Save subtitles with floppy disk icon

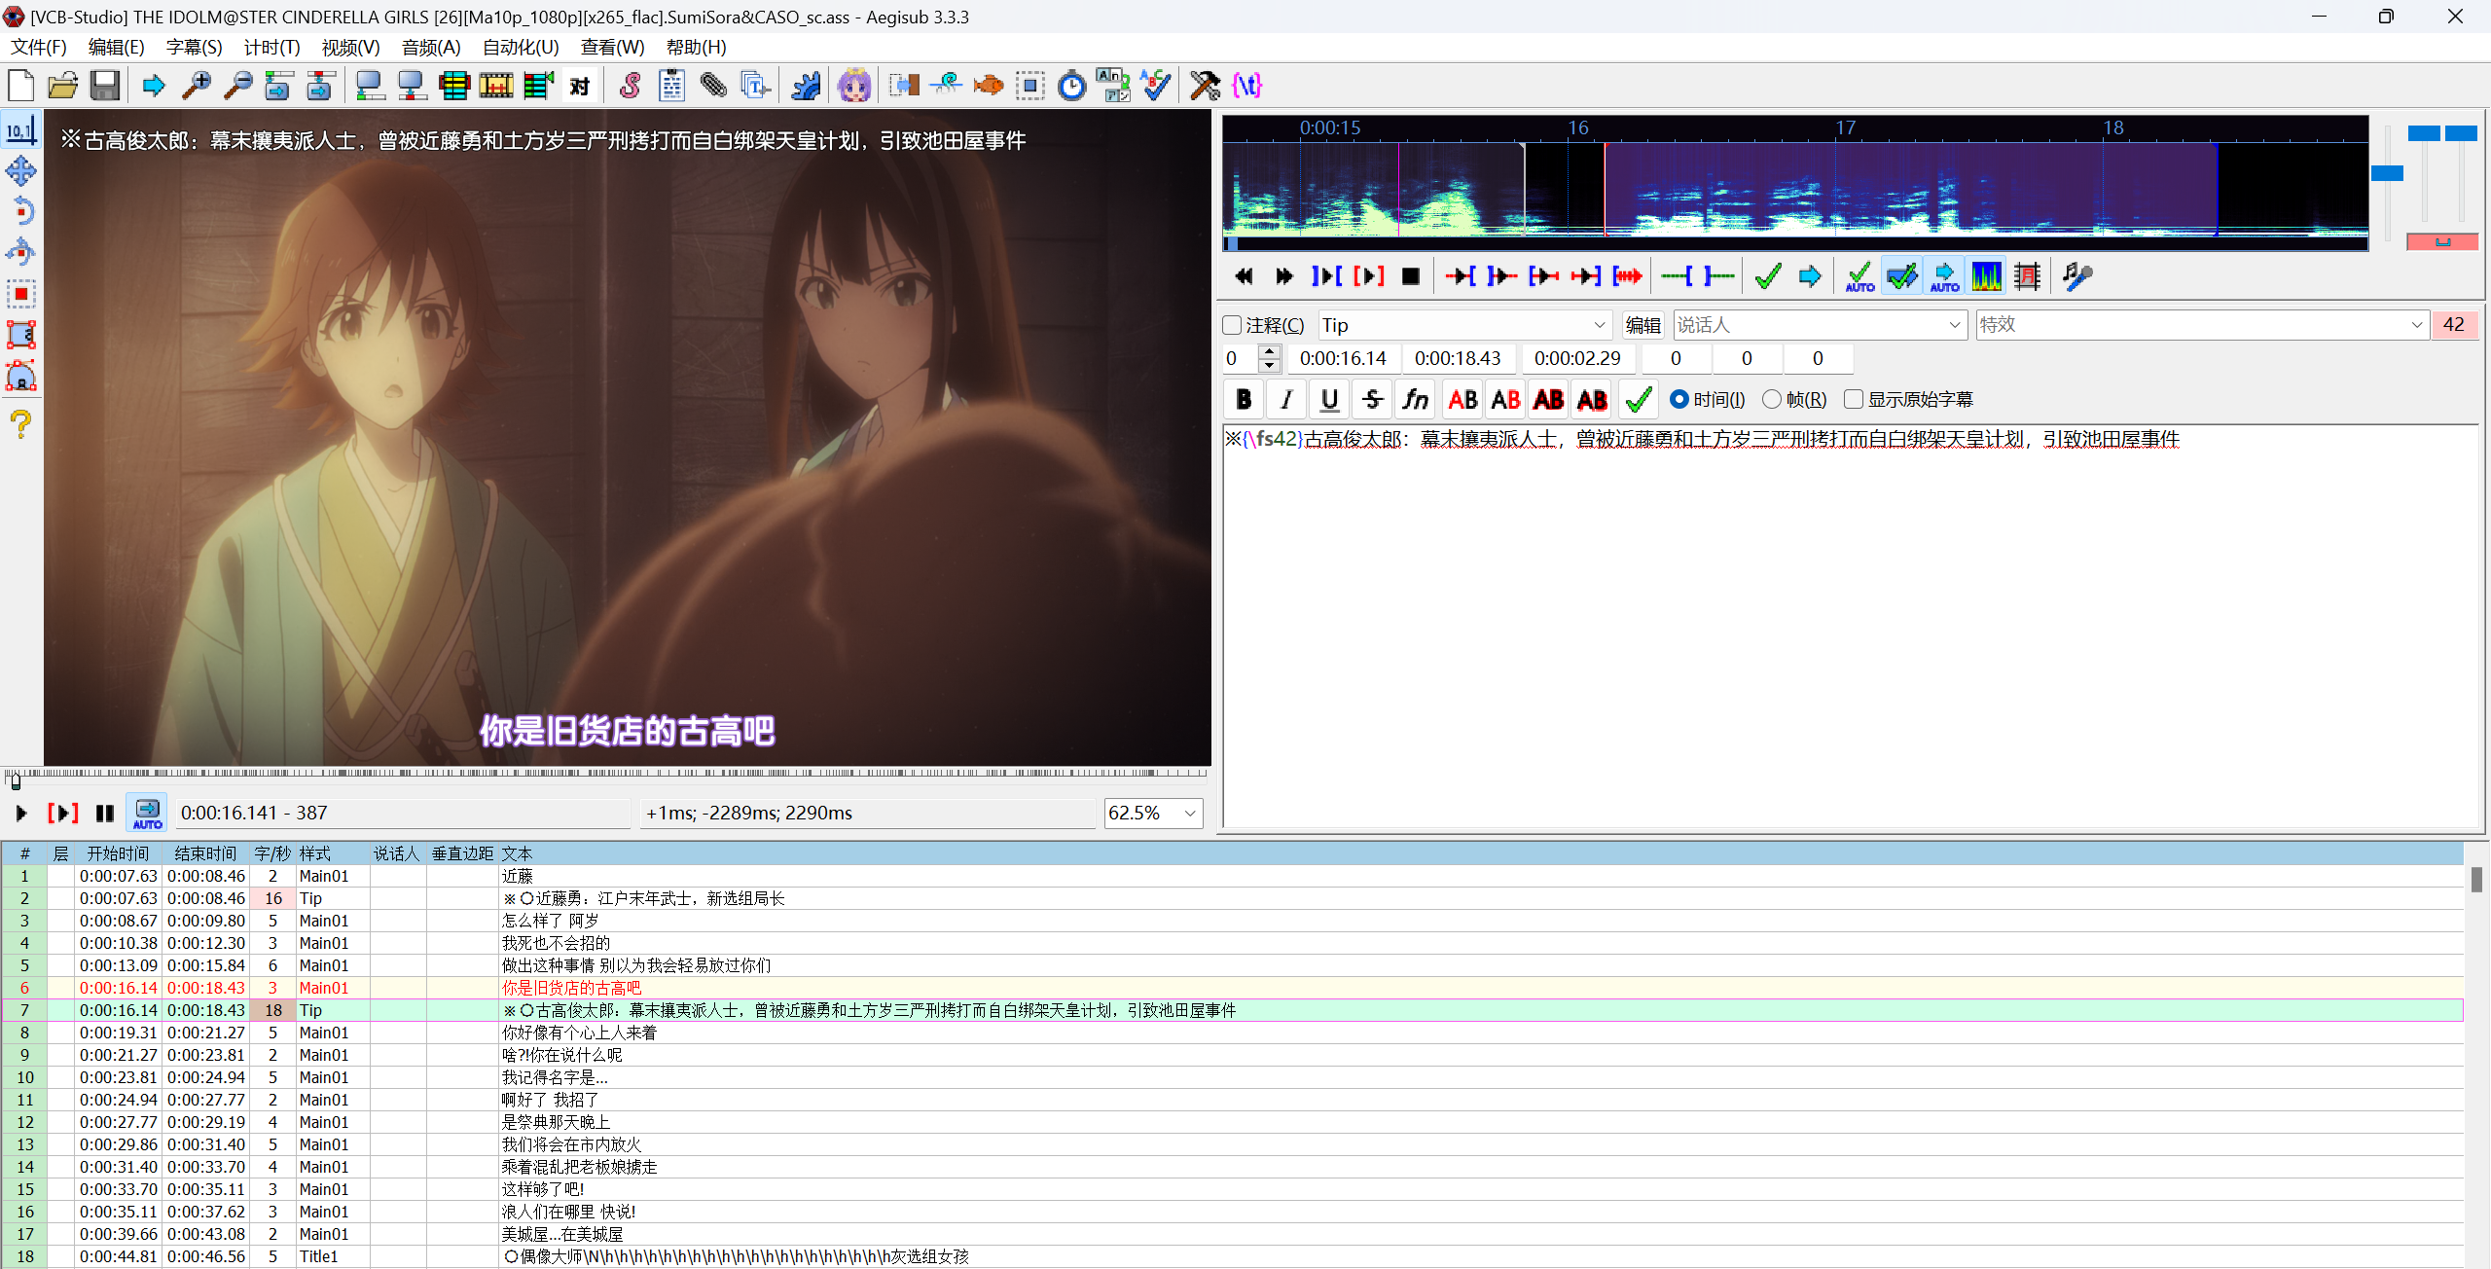click(x=105, y=86)
